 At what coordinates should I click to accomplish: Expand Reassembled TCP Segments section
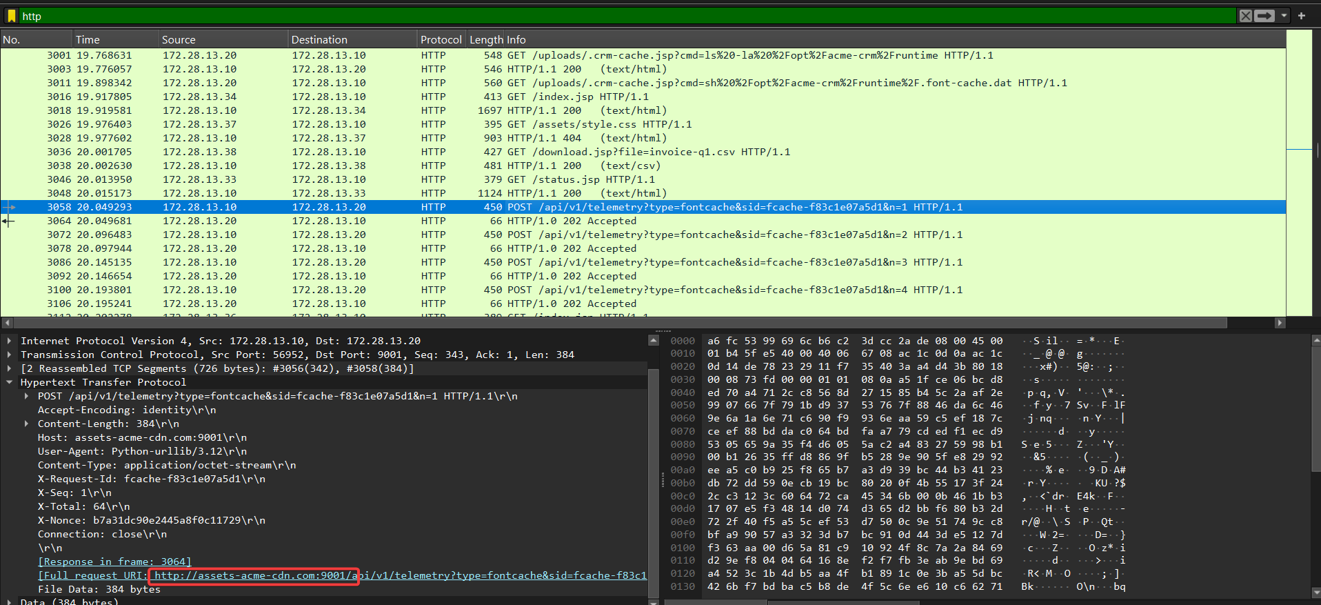[x=9, y=368]
